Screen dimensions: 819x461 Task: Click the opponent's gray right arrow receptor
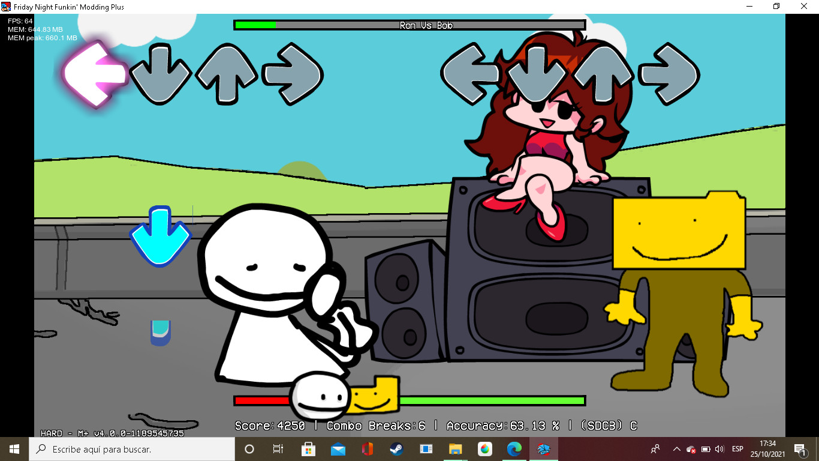tap(293, 74)
